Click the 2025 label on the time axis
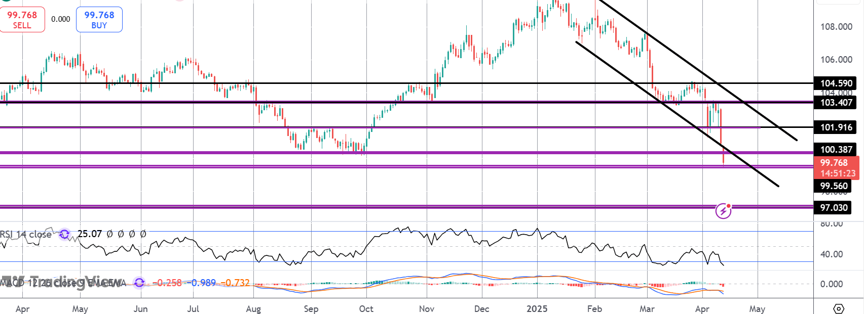 tap(537, 309)
